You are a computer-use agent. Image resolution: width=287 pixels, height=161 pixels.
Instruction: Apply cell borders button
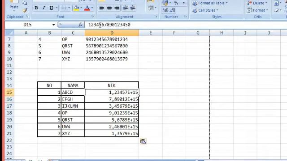64,8
